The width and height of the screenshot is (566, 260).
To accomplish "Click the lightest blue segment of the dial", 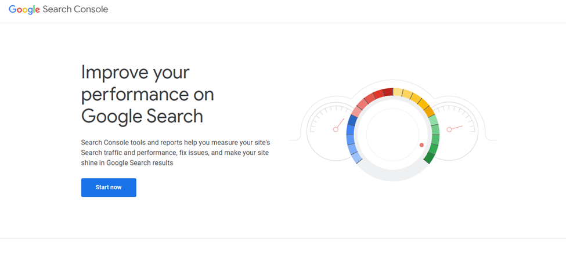I will pyautogui.click(x=356, y=158).
